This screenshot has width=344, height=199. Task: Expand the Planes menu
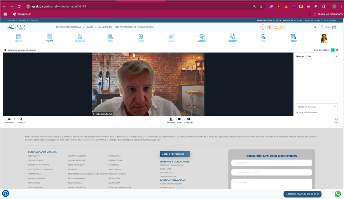tap(91, 27)
